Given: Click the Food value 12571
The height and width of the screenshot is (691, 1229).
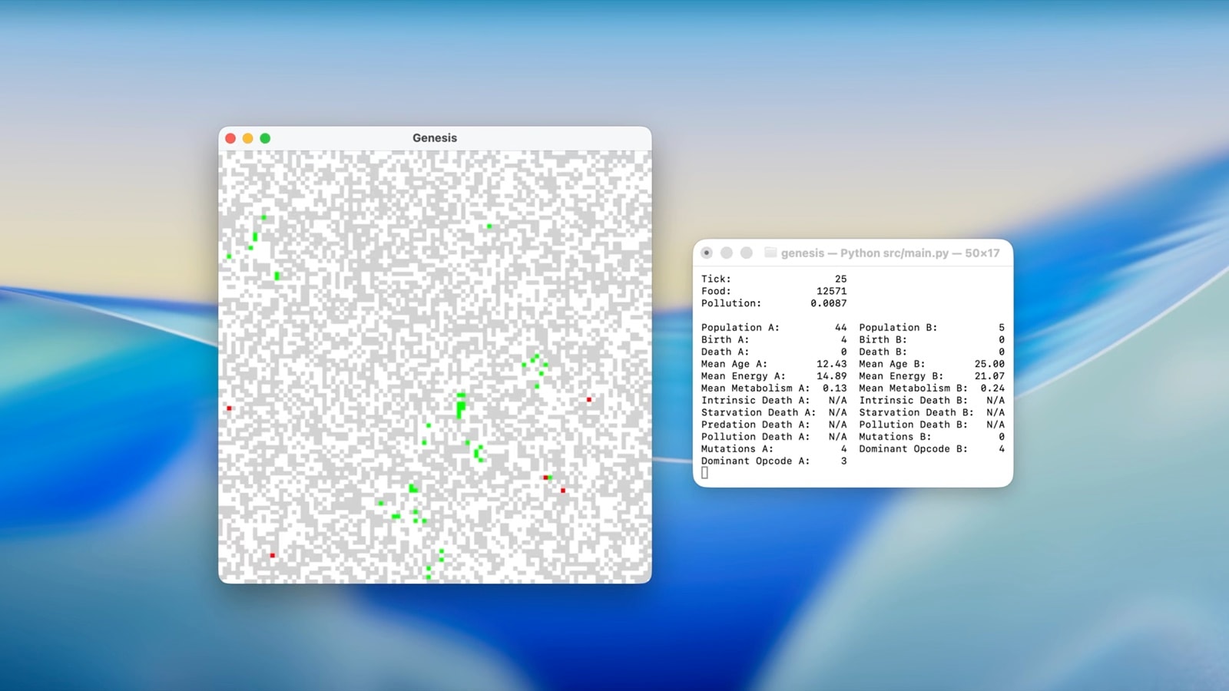Looking at the screenshot, I should point(831,291).
